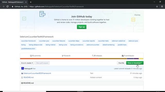
Task: View the 1 branch list
Action: 66,56
